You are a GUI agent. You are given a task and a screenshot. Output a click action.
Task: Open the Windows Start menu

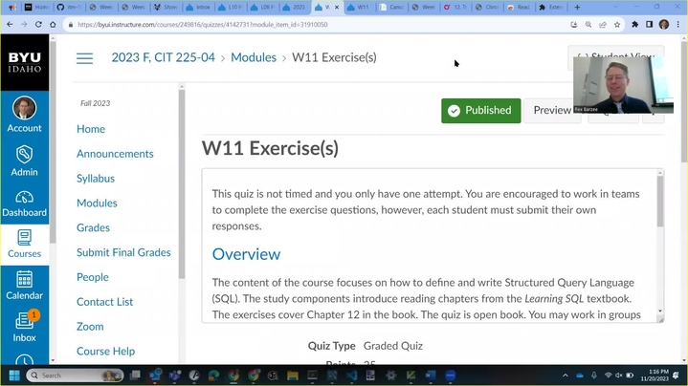pyautogui.click(x=14, y=375)
